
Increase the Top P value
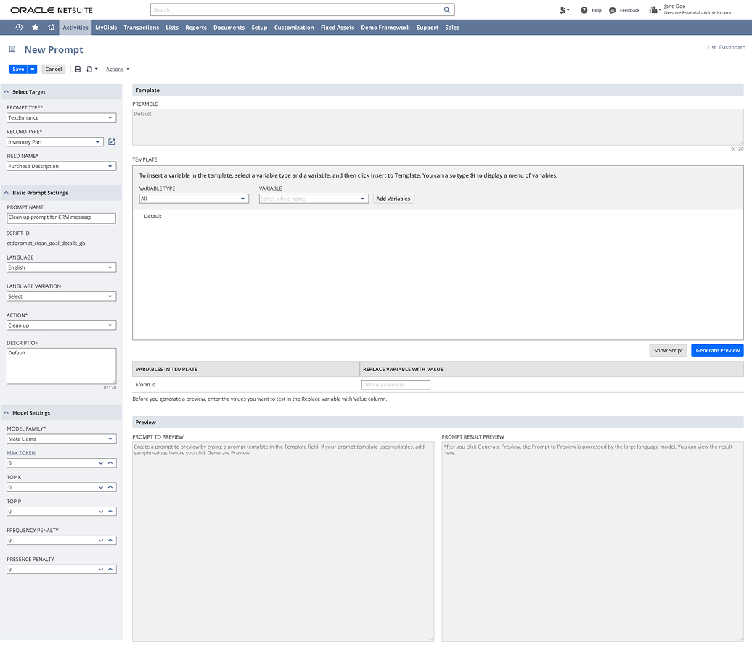point(110,512)
